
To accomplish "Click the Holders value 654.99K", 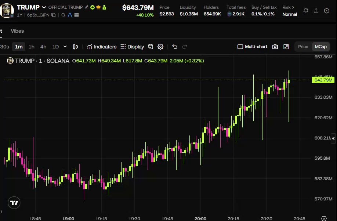I will (212, 14).
